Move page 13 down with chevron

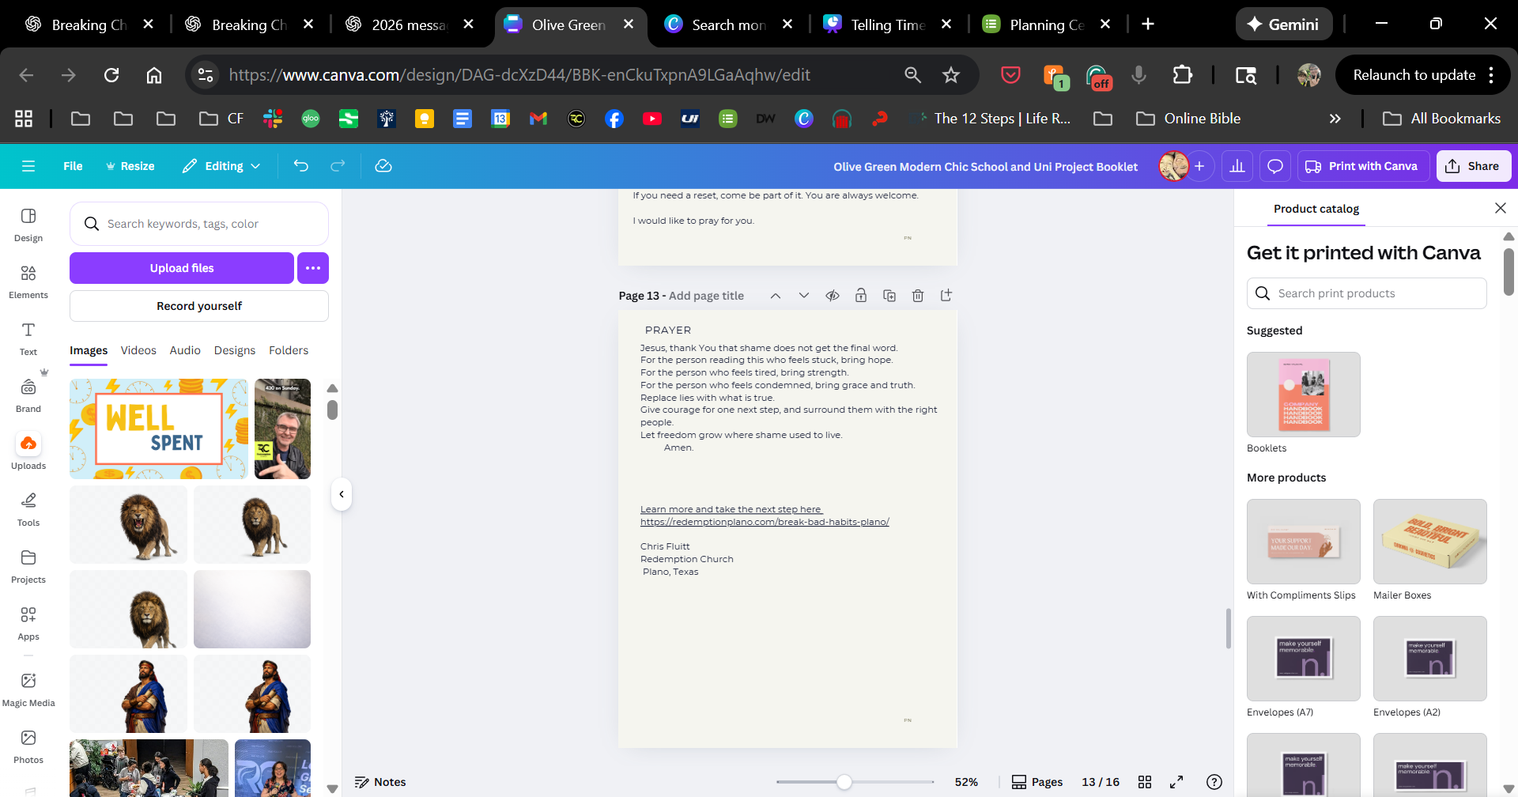(x=804, y=296)
